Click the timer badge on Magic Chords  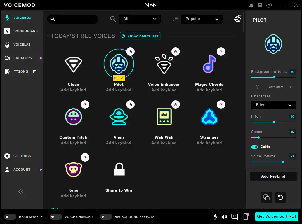click(221, 52)
